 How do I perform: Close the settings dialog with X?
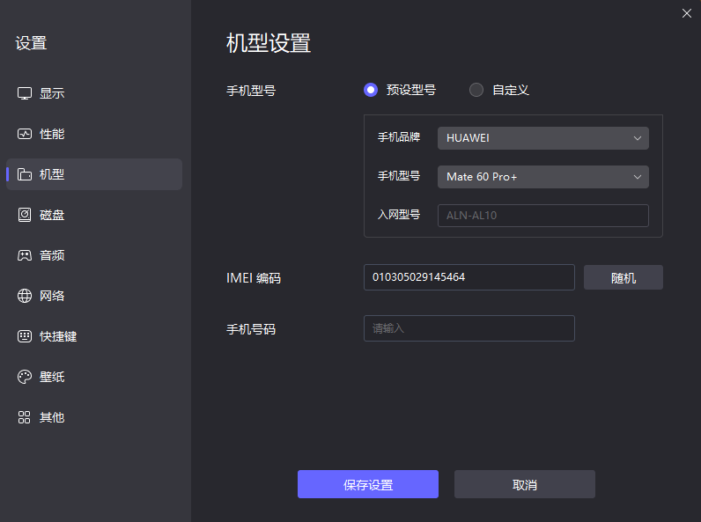click(687, 13)
